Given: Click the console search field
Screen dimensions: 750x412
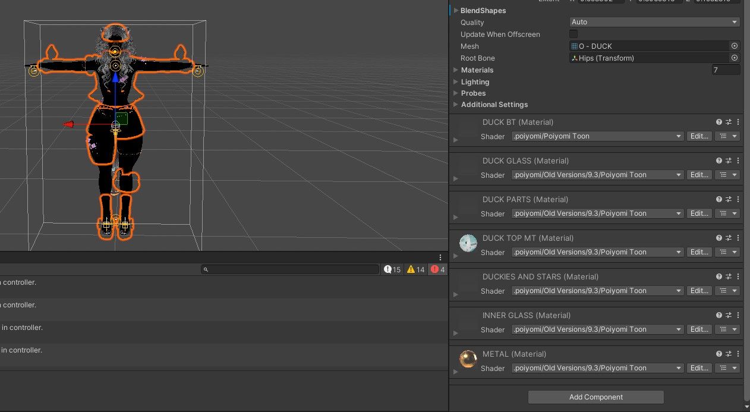Looking at the screenshot, I should [x=290, y=269].
